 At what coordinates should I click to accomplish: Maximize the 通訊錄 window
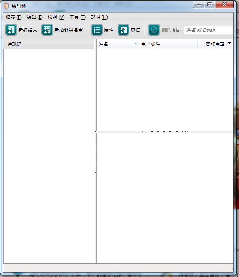(209, 5)
